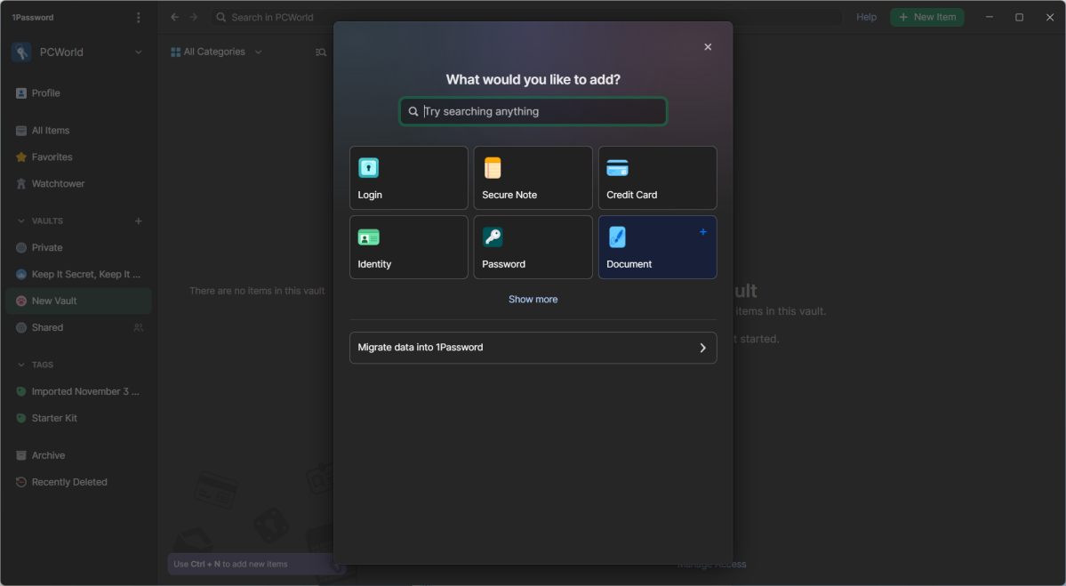Image resolution: width=1066 pixels, height=586 pixels.
Task: Select the Credit Card icon
Action: [x=617, y=167]
